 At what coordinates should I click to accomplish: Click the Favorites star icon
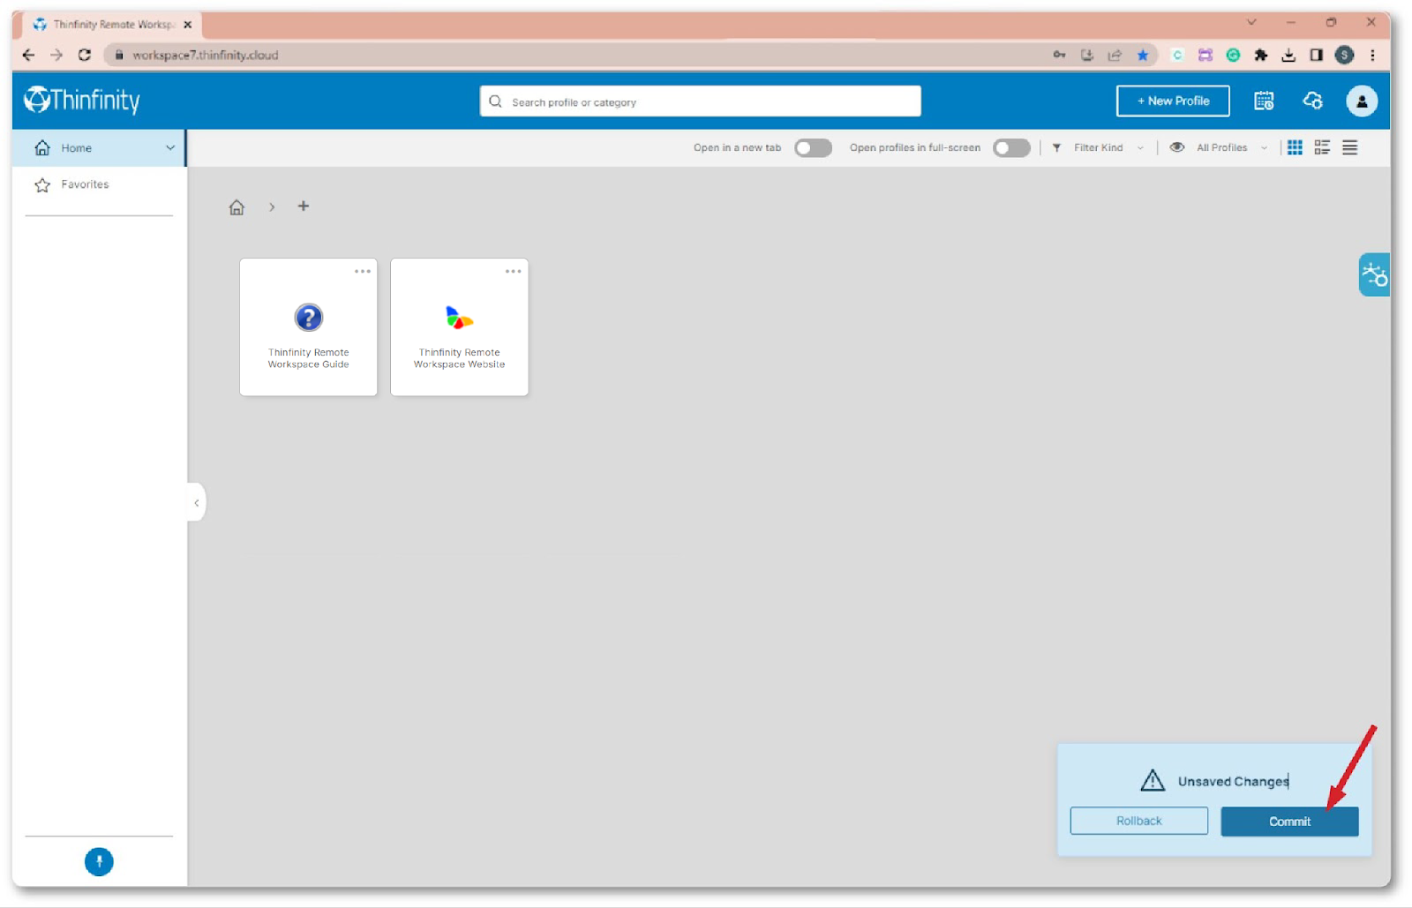coord(42,185)
